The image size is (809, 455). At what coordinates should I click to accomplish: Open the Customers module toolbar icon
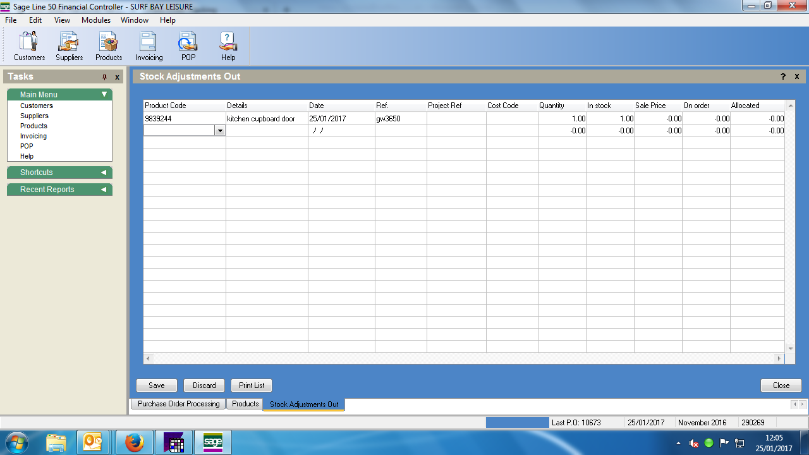coord(29,46)
